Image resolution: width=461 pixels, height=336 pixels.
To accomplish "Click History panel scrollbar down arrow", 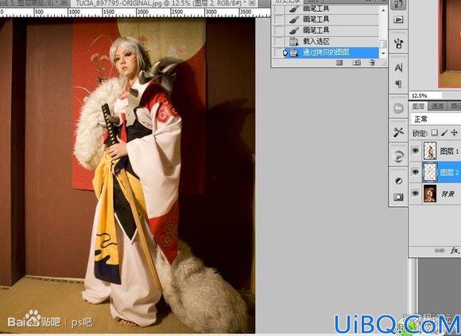I will click(383, 53).
